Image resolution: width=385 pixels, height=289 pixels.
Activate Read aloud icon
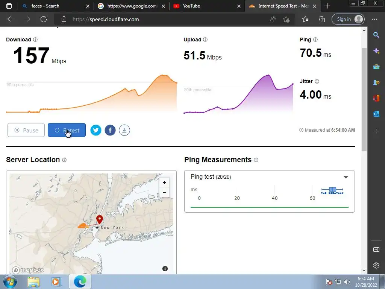click(x=273, y=19)
